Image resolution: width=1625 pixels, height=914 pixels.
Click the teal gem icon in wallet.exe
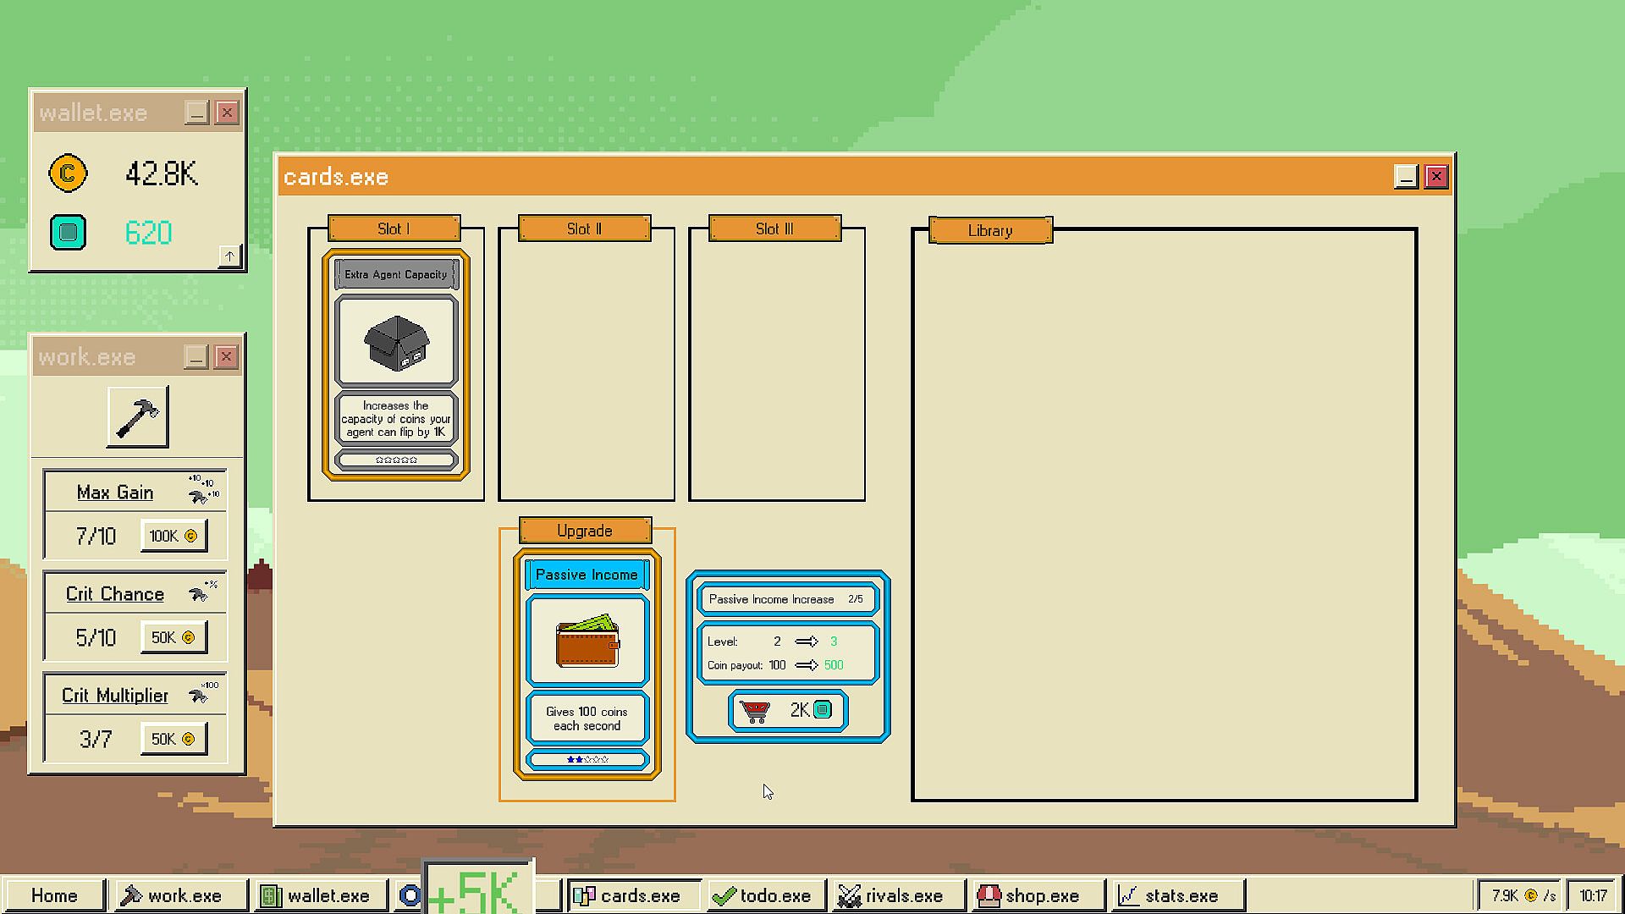pyautogui.click(x=68, y=233)
